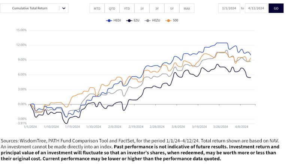Choose the 3Y time period

point(157,8)
